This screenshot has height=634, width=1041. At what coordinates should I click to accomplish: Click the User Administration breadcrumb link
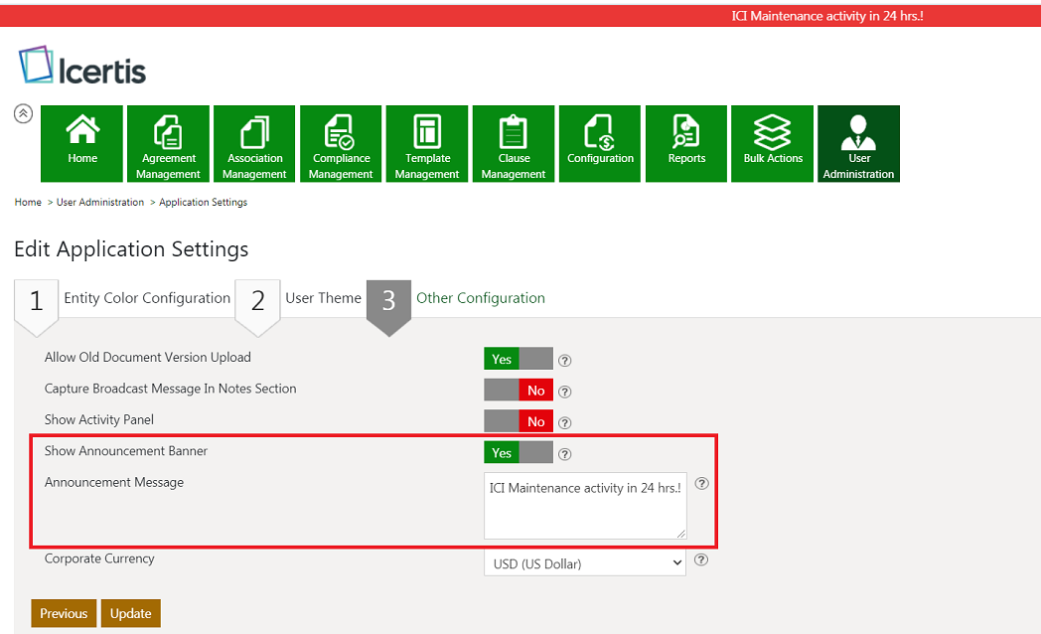pyautogui.click(x=100, y=203)
